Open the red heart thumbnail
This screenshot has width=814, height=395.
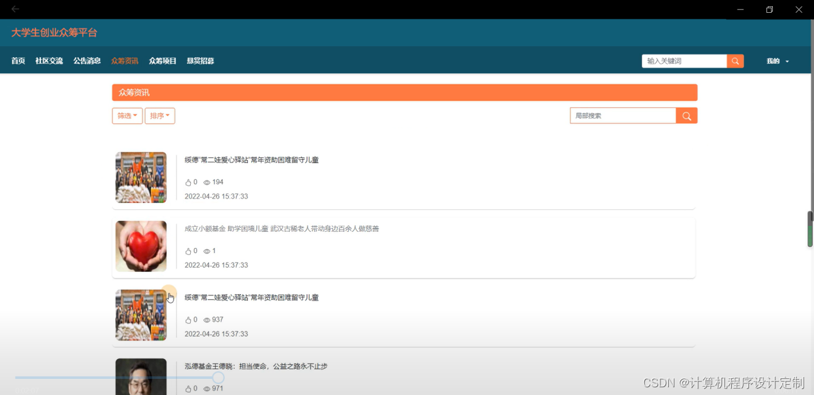[141, 246]
